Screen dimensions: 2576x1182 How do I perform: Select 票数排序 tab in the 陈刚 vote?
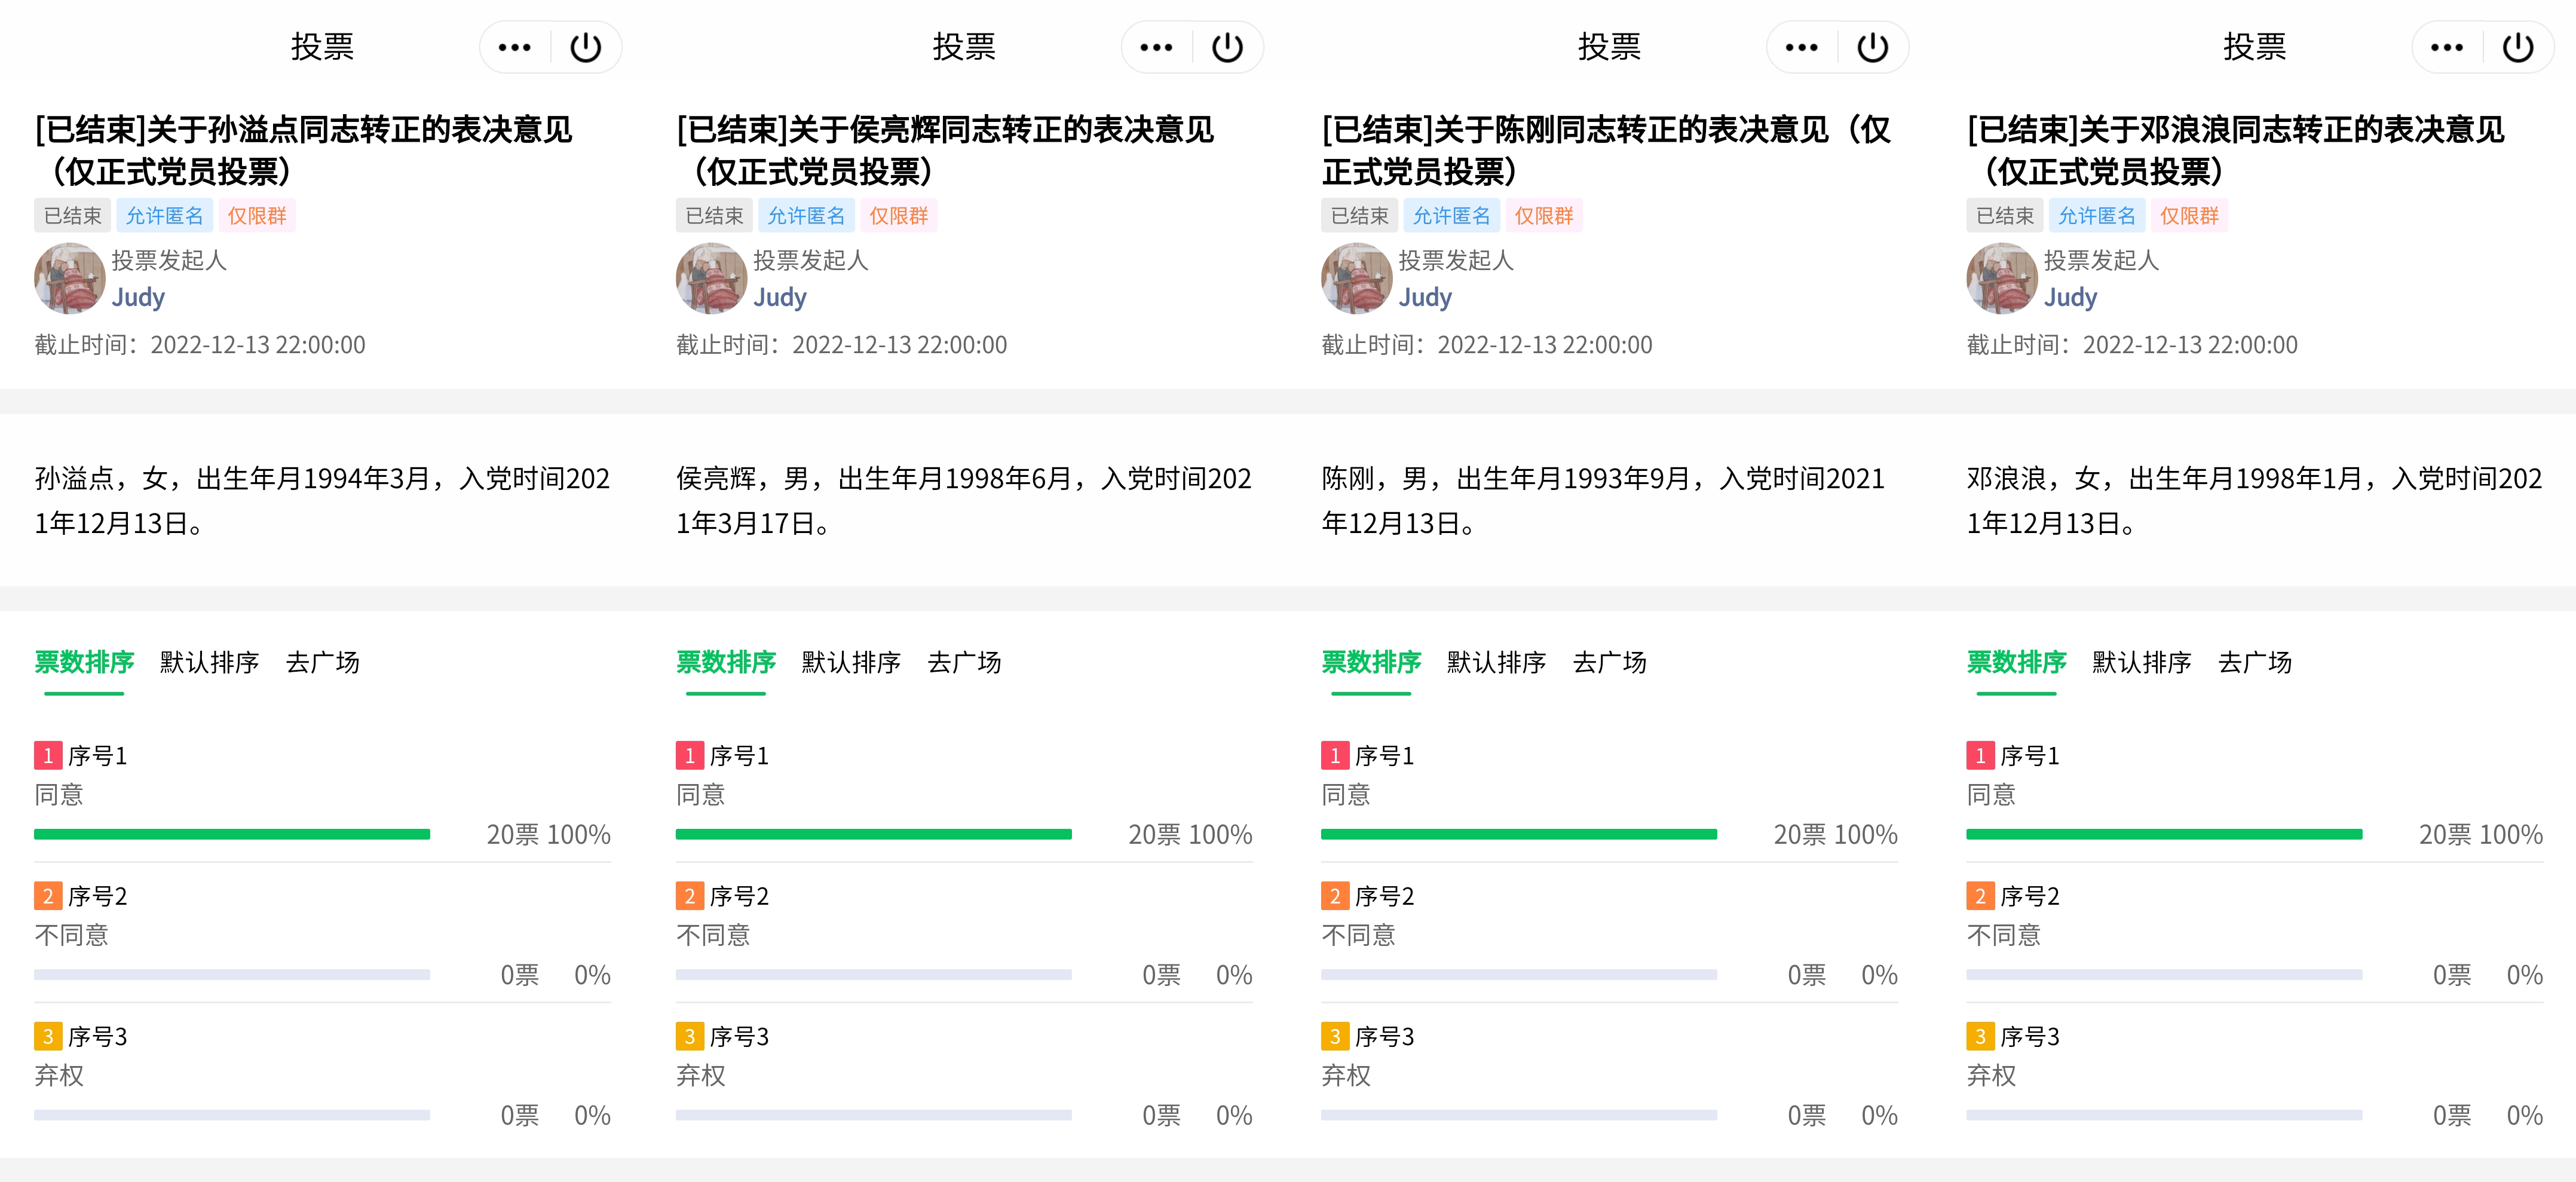[x=1371, y=662]
